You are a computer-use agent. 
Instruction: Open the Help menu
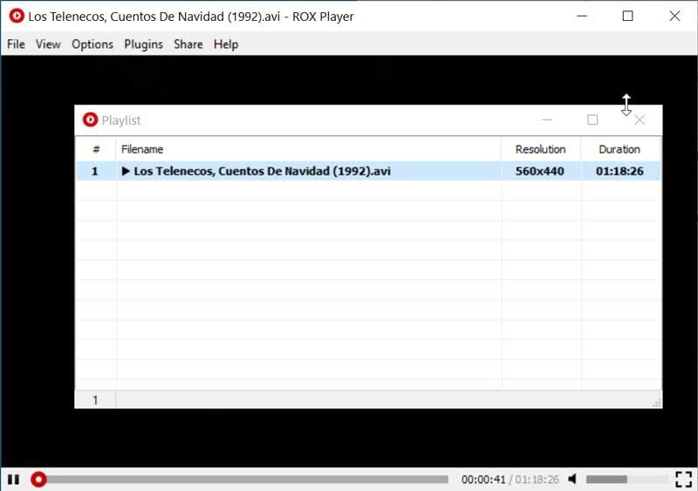coord(226,44)
